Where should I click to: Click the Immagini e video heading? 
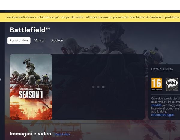coord(30,134)
